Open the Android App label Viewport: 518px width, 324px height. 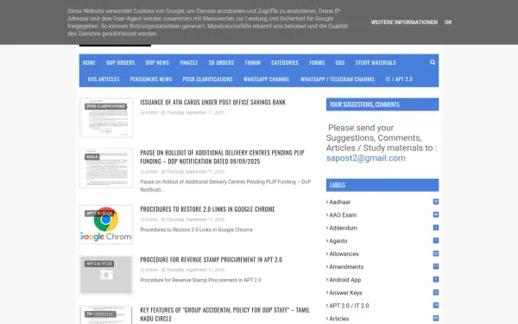pyautogui.click(x=344, y=280)
